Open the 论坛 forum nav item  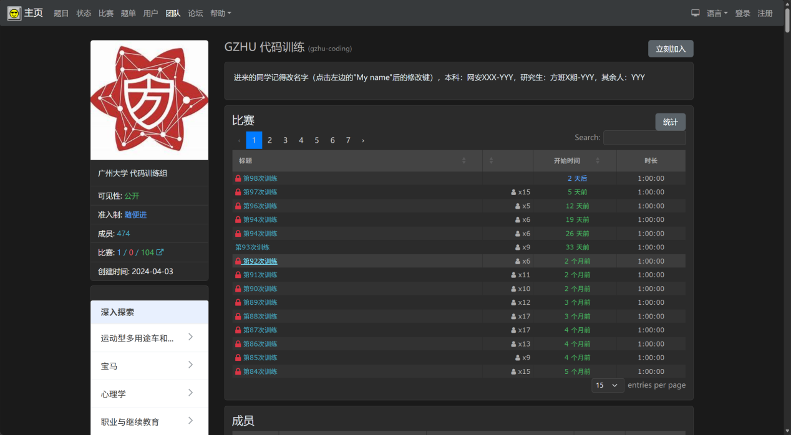click(195, 13)
